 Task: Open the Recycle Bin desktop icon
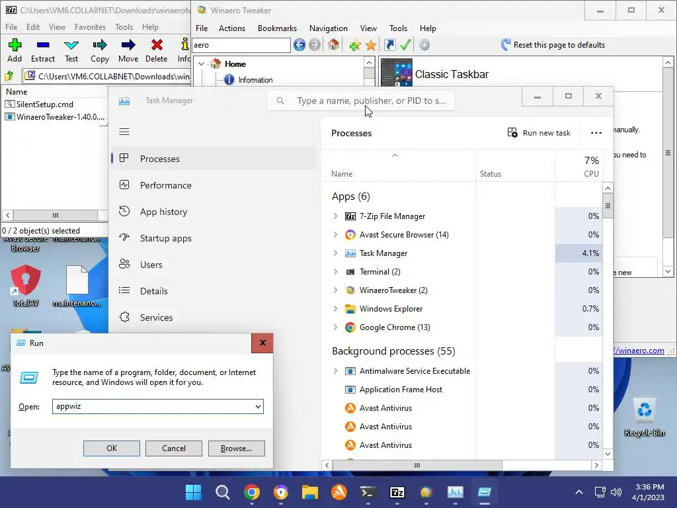644,418
